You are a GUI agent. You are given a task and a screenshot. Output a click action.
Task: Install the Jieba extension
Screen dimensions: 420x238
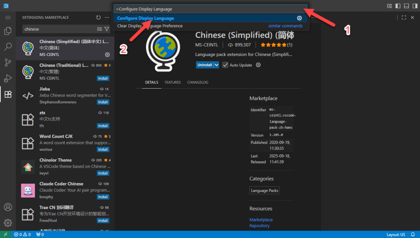click(103, 102)
